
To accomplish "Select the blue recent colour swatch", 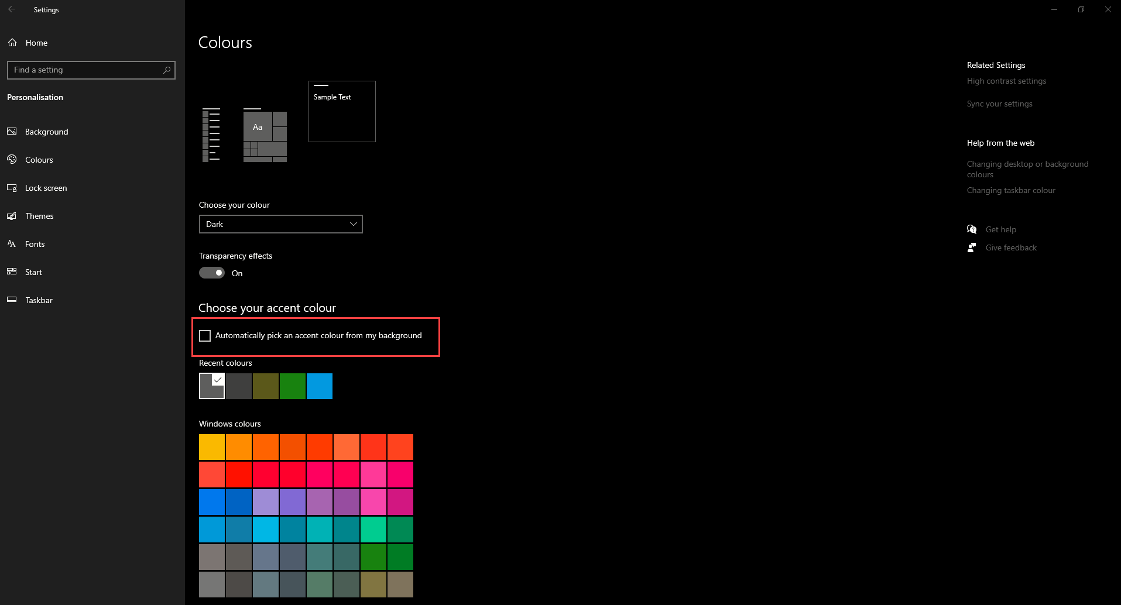I will point(320,386).
